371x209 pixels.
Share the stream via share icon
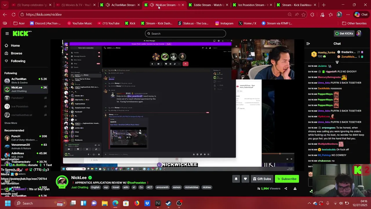tap(286, 188)
